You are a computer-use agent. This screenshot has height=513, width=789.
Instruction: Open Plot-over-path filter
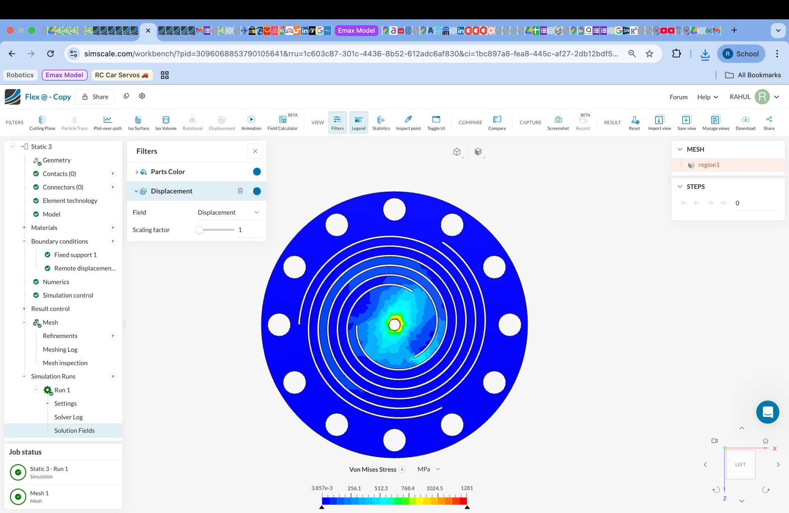pyautogui.click(x=108, y=122)
